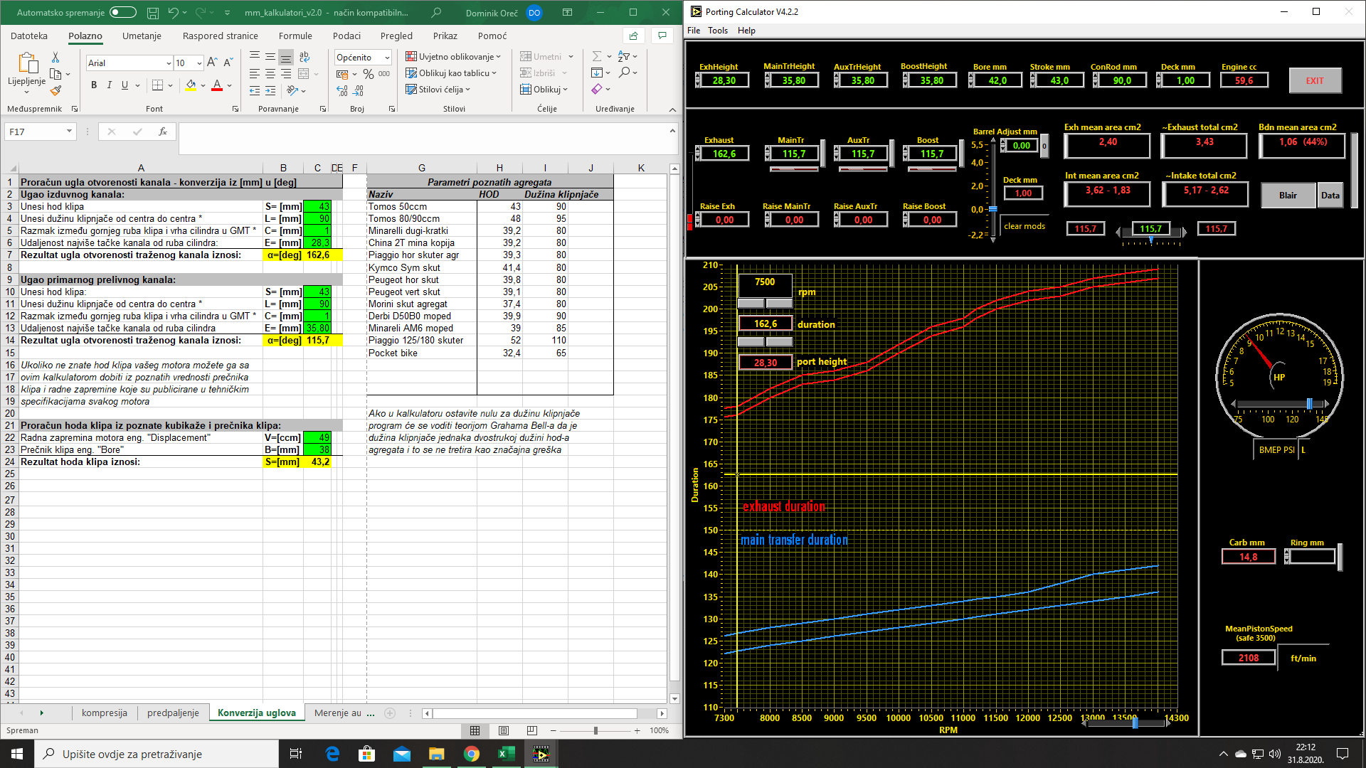Click the Wrap Text icon

[305, 57]
